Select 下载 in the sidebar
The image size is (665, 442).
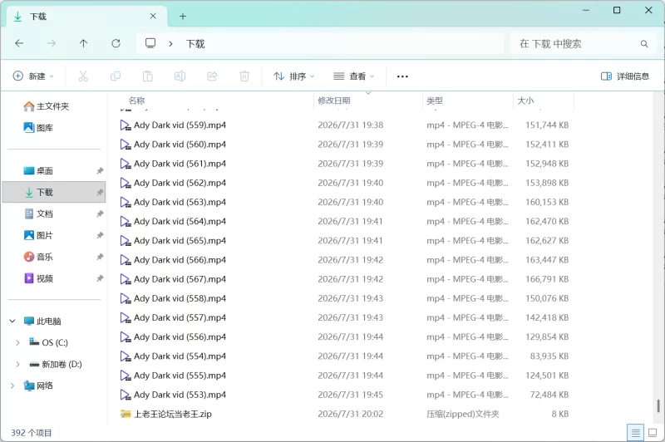[54, 193]
